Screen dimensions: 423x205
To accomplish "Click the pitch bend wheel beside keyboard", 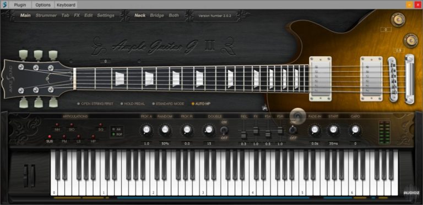I will click(26, 176).
